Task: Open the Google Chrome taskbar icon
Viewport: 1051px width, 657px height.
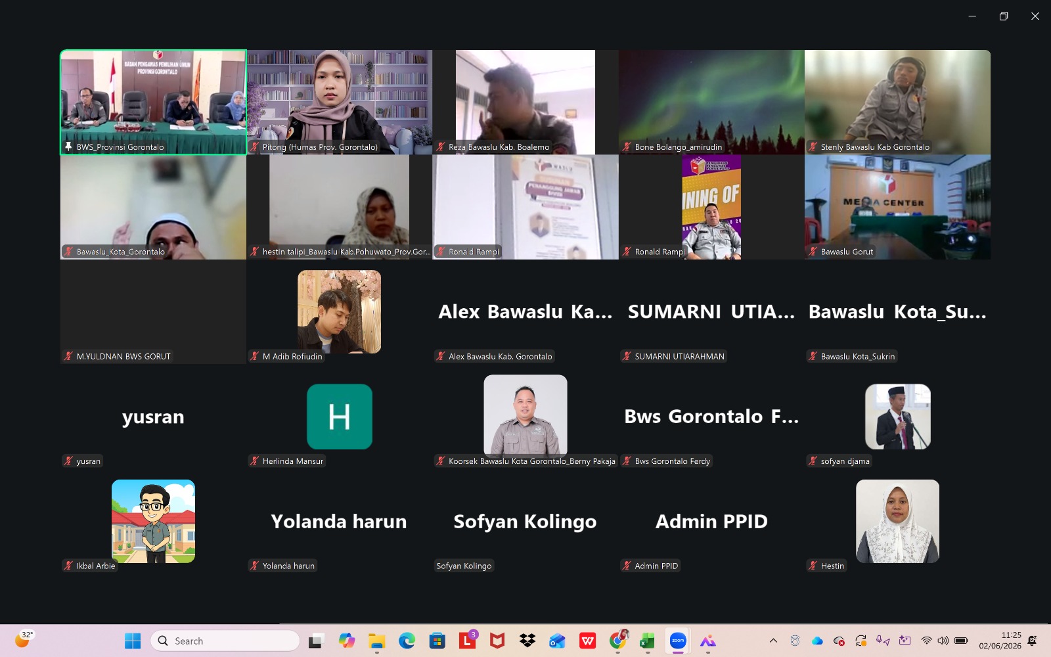Action: click(617, 641)
